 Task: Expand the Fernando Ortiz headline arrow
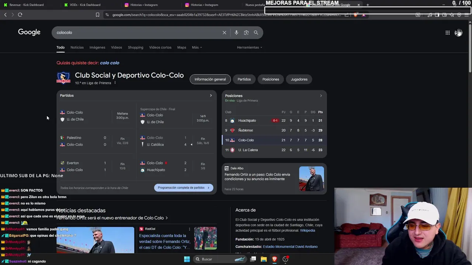tap(166, 218)
